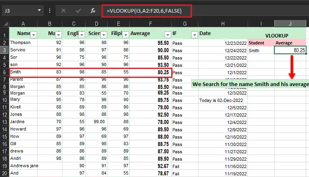The image size is (309, 177).
Task: Click the date 12/23/2022 cell
Action: [223, 43]
